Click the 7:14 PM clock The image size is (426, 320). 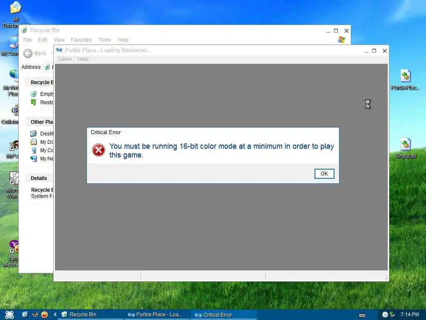coord(409,314)
